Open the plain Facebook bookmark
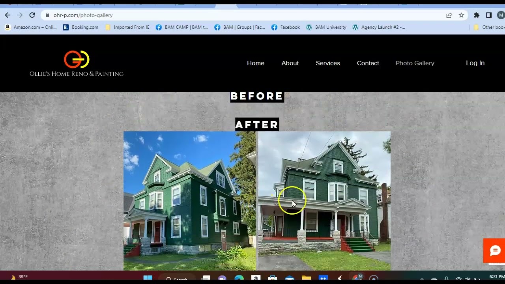The height and width of the screenshot is (284, 505). point(286,27)
